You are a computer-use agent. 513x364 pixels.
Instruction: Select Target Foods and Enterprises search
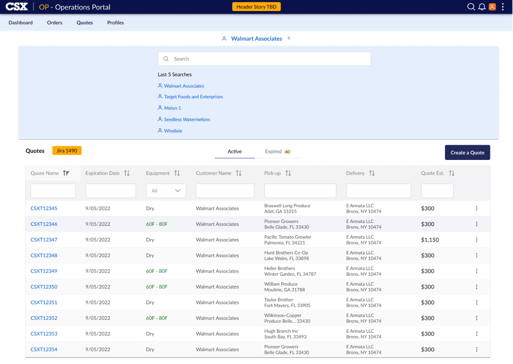pyautogui.click(x=194, y=97)
